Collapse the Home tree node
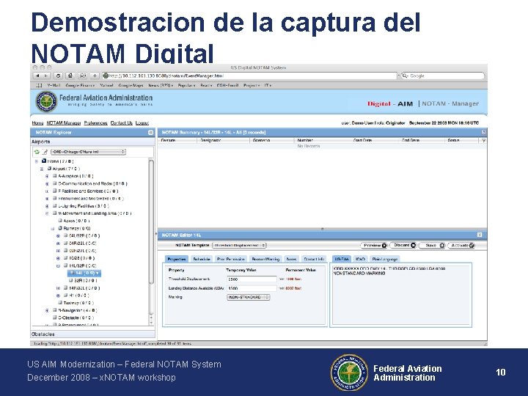The width and height of the screenshot is (528, 396). [x=37, y=161]
